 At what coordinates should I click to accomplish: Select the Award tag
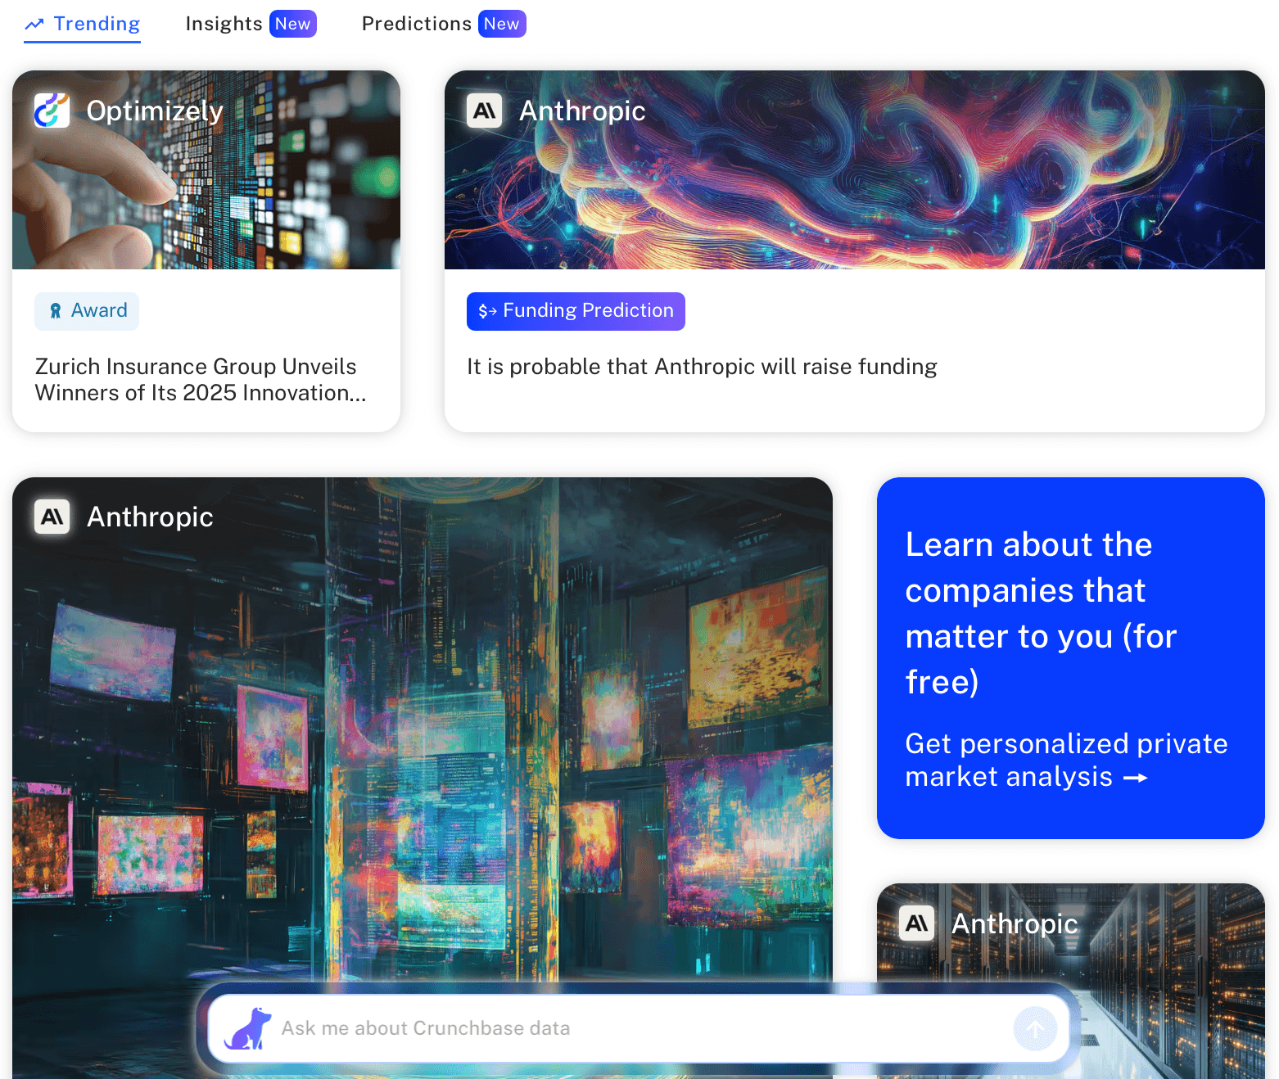click(x=87, y=311)
